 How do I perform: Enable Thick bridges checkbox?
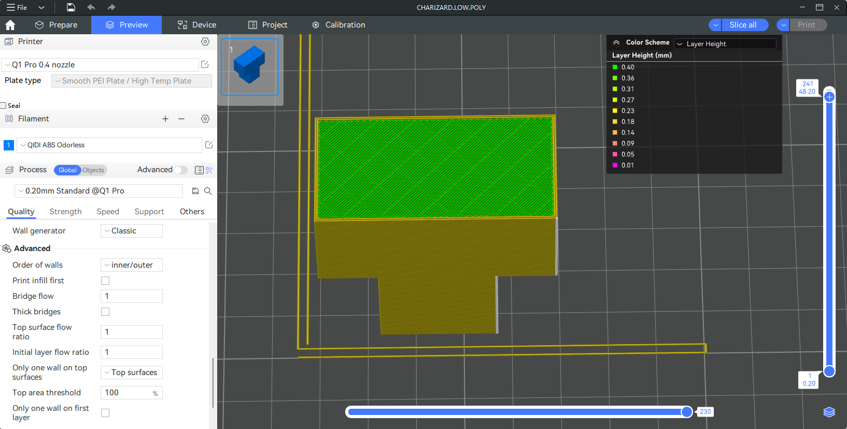(x=105, y=312)
